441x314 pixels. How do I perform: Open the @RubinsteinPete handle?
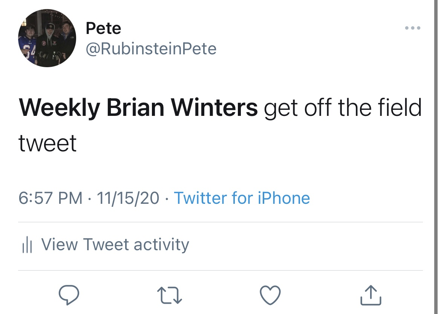(x=151, y=49)
